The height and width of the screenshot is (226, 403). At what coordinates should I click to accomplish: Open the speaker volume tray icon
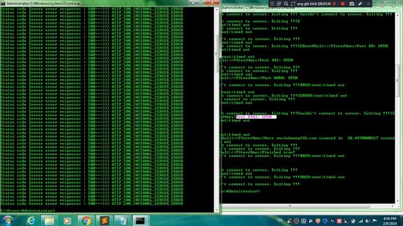pos(368,221)
